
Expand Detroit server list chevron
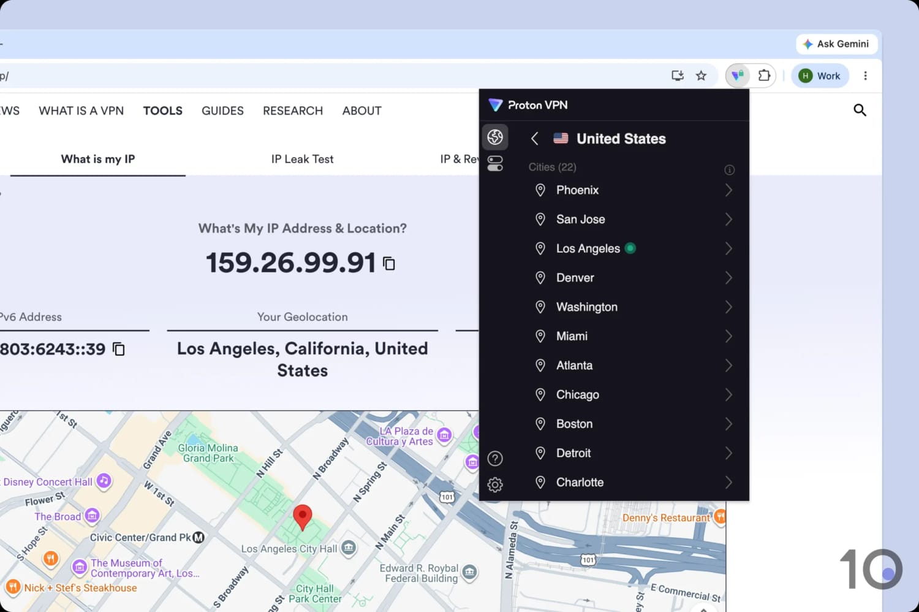tap(728, 453)
